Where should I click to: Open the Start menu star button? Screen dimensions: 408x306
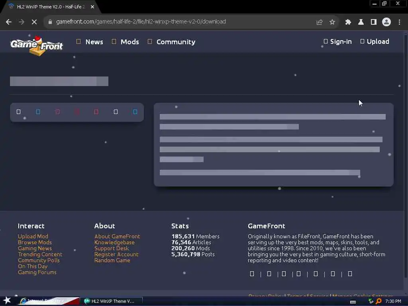7,300
